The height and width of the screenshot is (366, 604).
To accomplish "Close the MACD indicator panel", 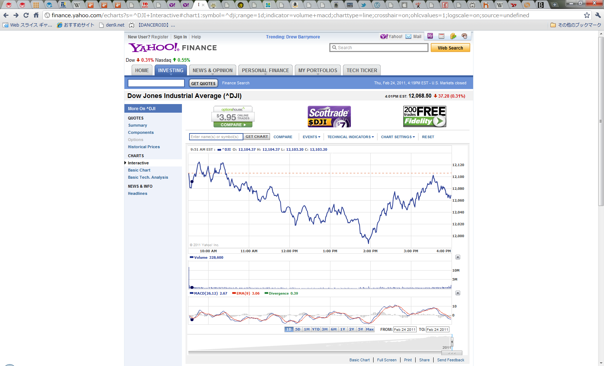I will coord(458,293).
